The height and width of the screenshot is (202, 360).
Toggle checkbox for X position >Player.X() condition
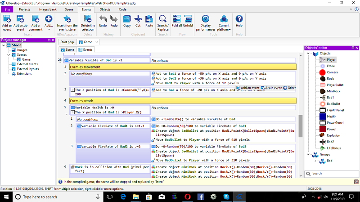[x=72, y=112]
